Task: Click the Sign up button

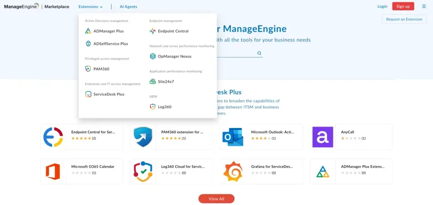Action: coord(403,6)
